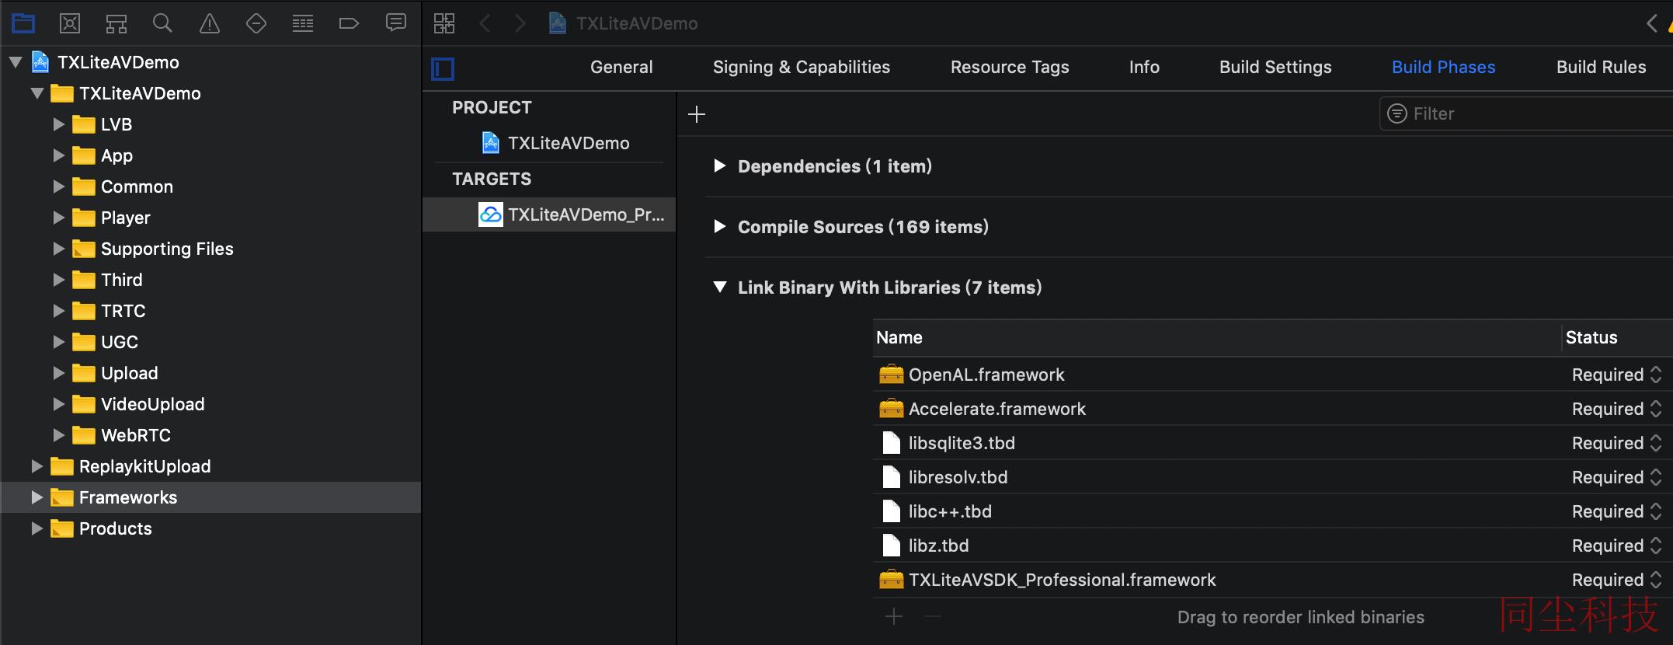Change OpenAL.framework Required status
Image resolution: width=1673 pixels, height=645 pixels.
[1617, 375]
